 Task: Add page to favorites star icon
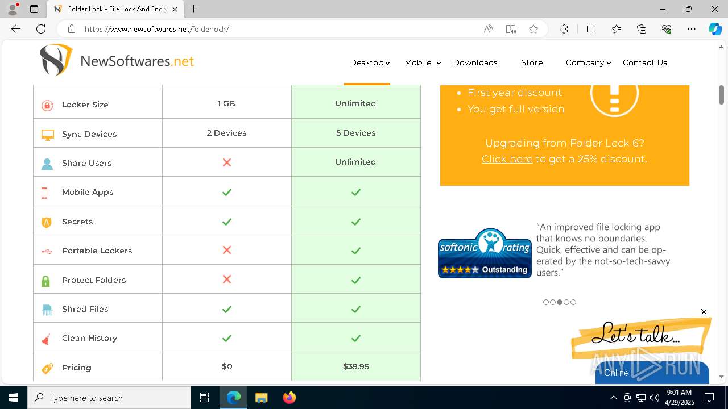point(533,29)
